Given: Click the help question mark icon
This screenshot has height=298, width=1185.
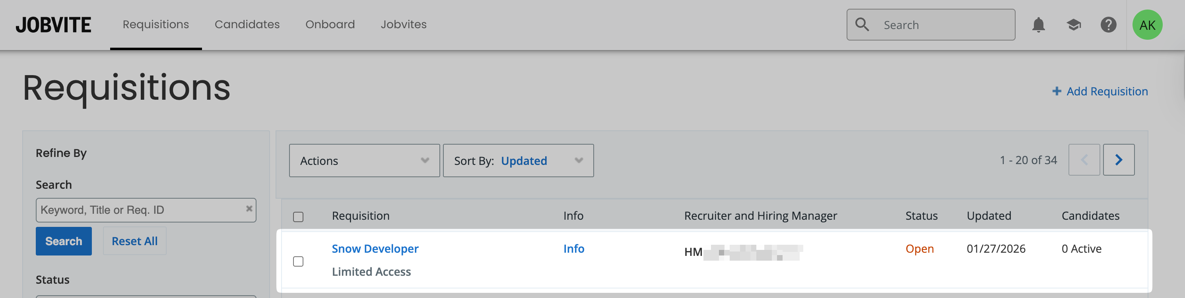Looking at the screenshot, I should pyautogui.click(x=1108, y=25).
